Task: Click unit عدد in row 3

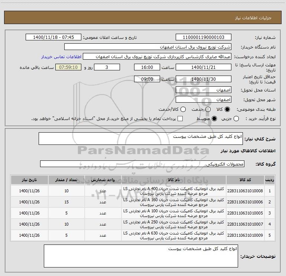Action: [103, 213]
